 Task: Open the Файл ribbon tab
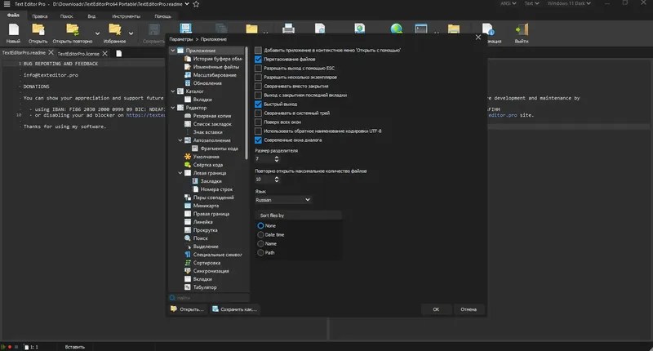pyautogui.click(x=13, y=16)
